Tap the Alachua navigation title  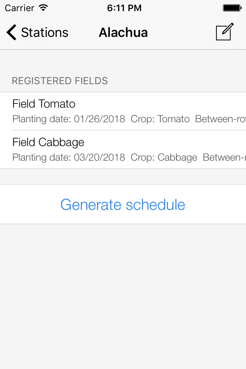tap(123, 33)
